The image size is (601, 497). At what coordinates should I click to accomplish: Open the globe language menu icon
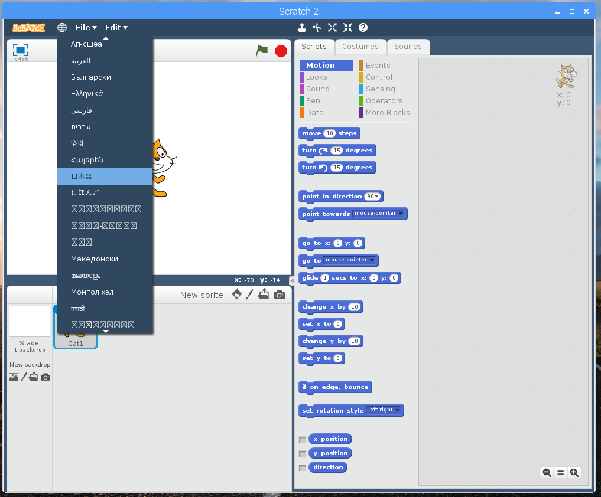pyautogui.click(x=61, y=28)
